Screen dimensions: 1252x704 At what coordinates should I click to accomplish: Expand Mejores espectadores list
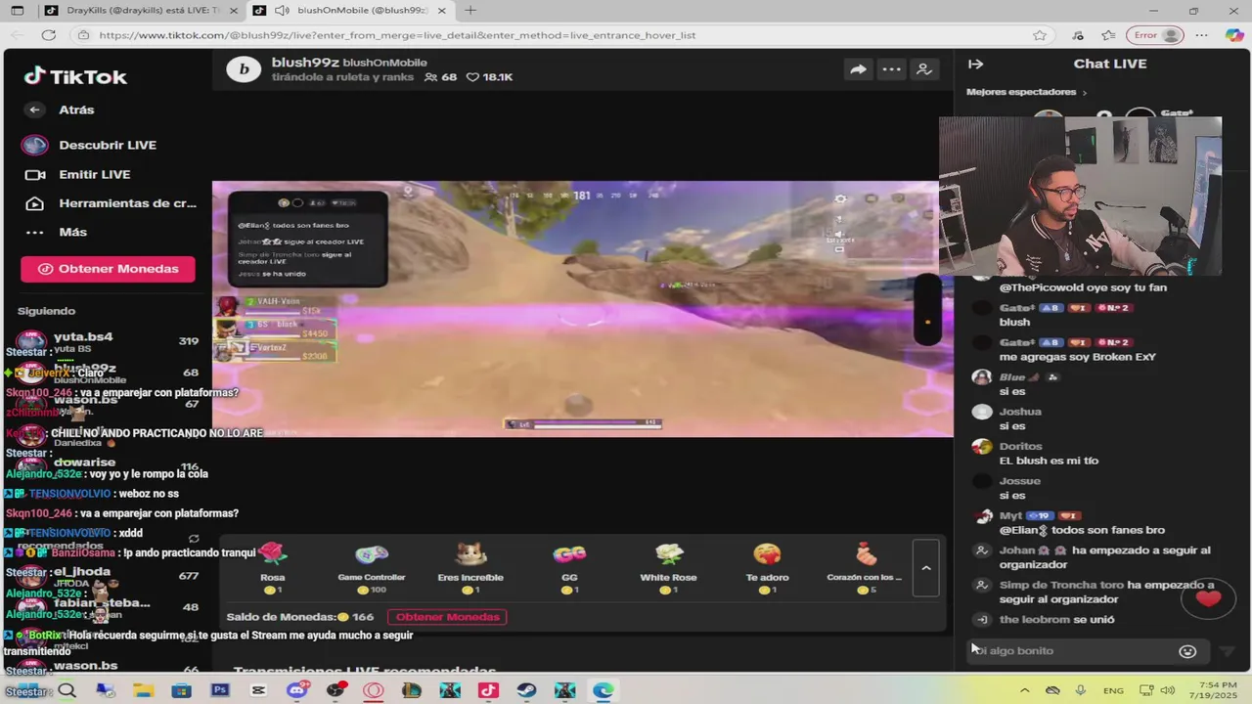1027,92
